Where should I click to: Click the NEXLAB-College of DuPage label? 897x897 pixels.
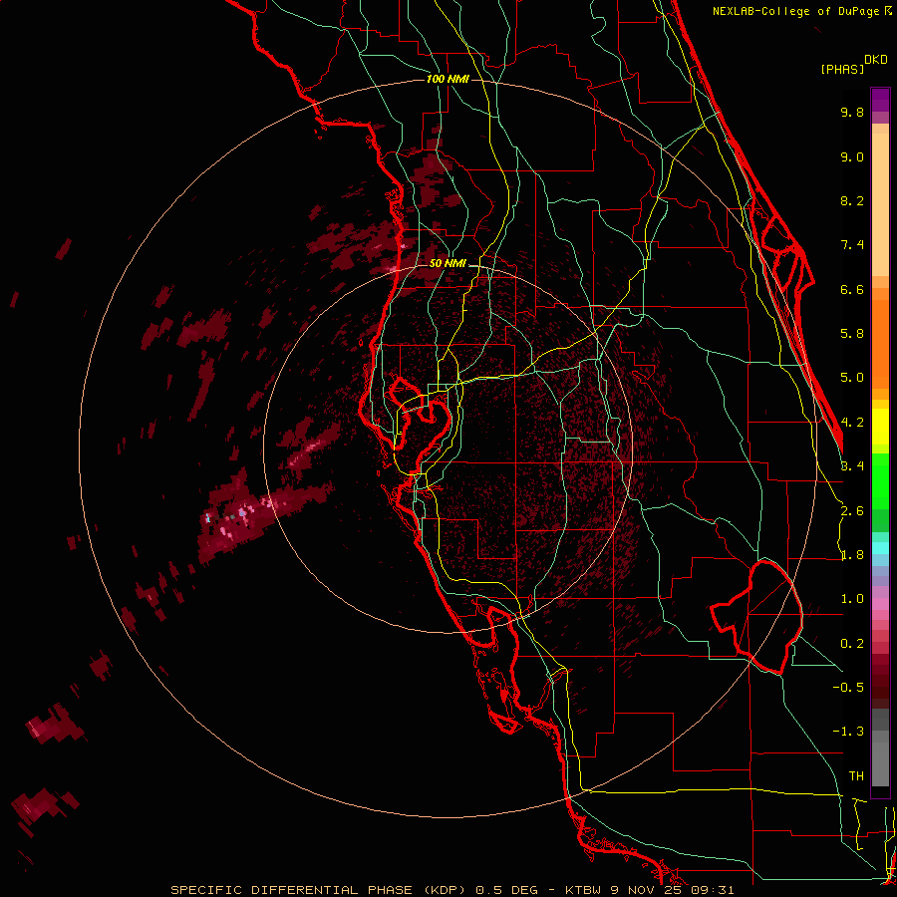coord(795,11)
